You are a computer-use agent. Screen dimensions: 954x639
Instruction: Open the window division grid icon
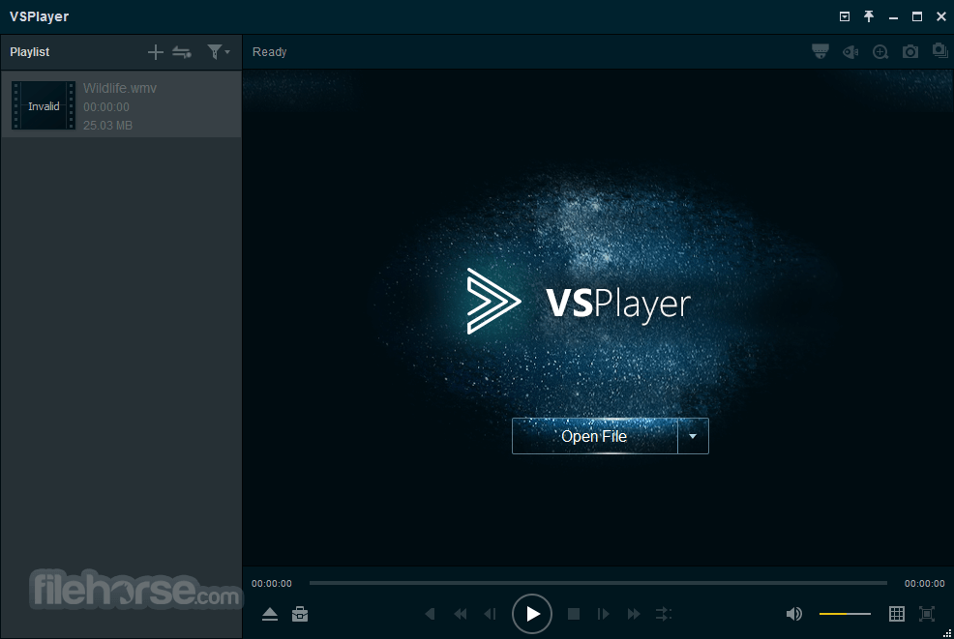[x=897, y=614]
